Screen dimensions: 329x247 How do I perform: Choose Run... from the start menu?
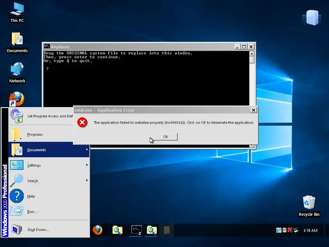(x=49, y=212)
